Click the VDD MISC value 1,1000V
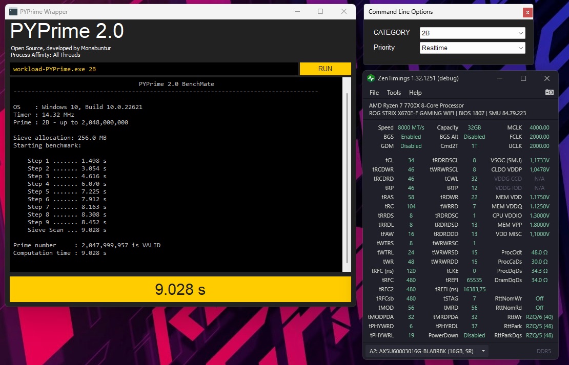569x365 pixels. [x=539, y=234]
